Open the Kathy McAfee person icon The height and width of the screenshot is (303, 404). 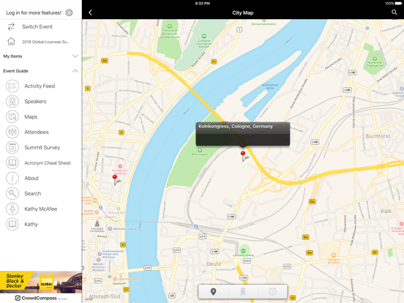(12, 209)
